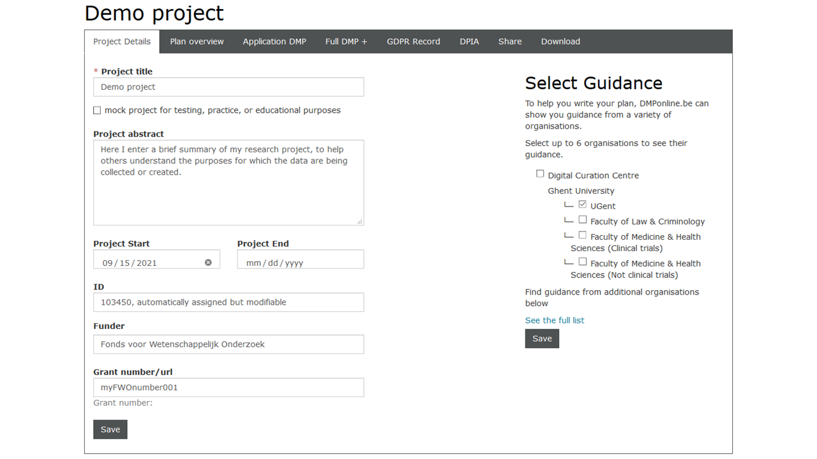Open the Download tab
The width and height of the screenshot is (817, 459).
(x=560, y=41)
